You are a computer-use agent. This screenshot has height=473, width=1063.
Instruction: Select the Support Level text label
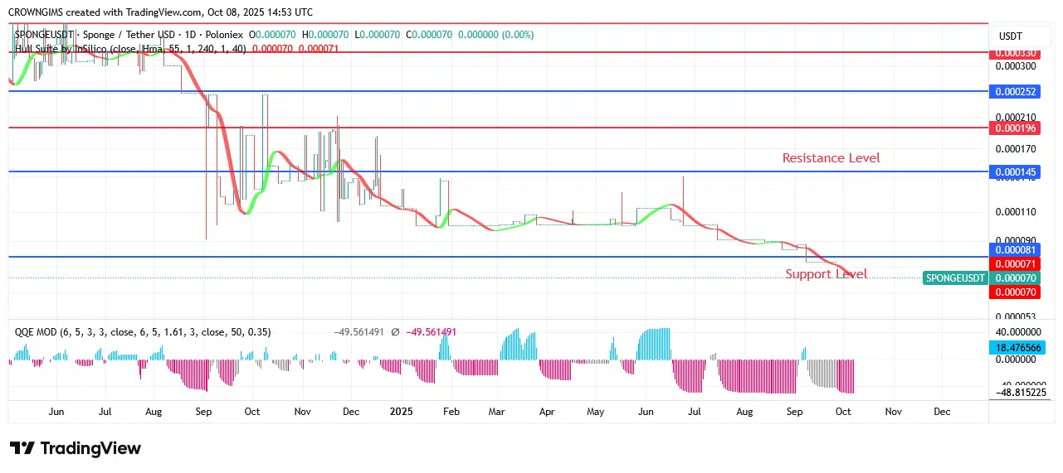click(826, 274)
